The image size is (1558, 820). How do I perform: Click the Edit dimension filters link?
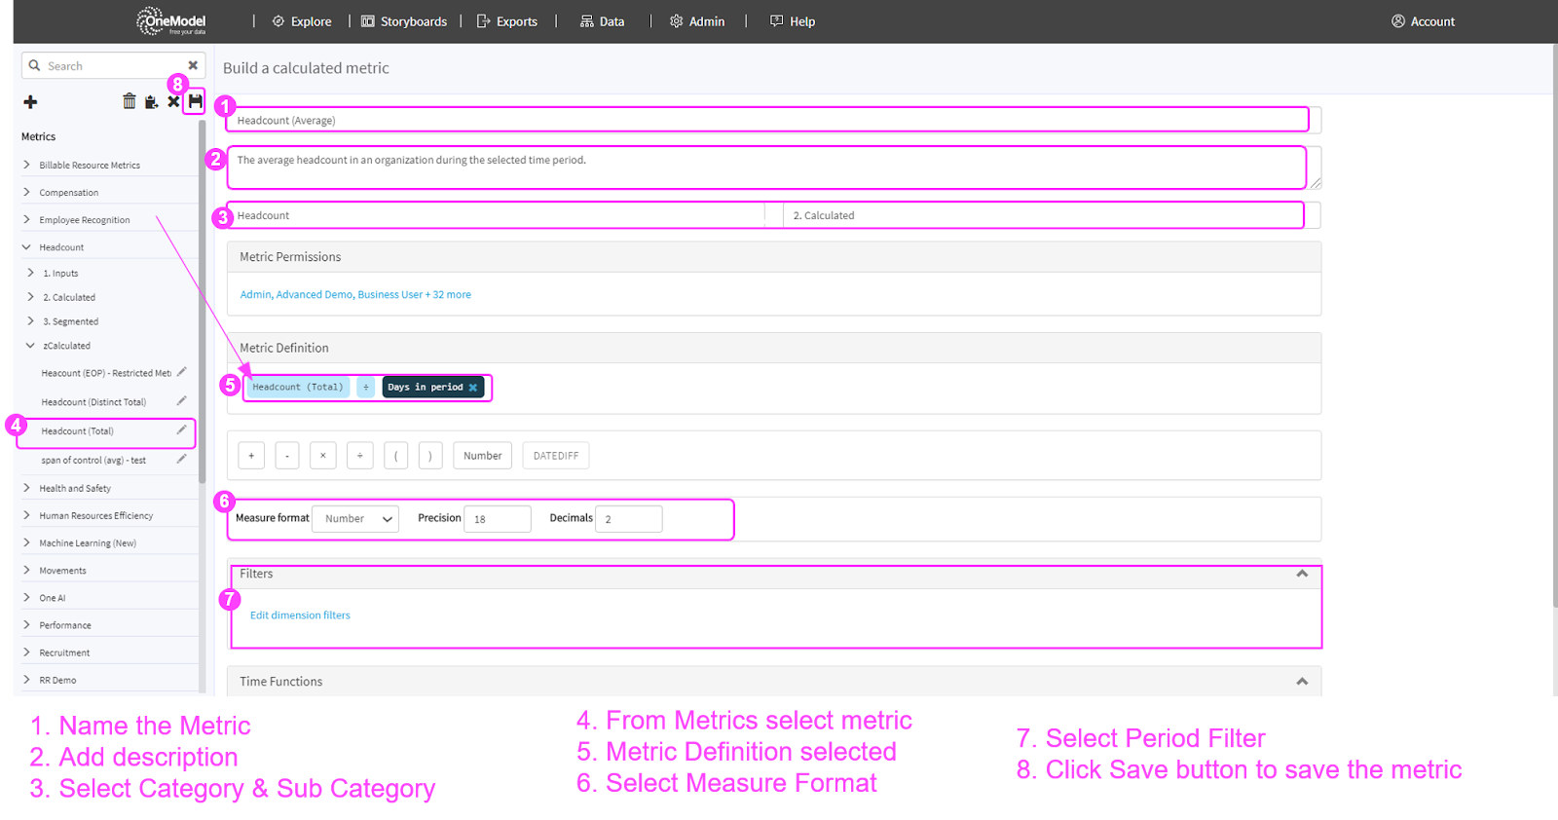(x=300, y=615)
